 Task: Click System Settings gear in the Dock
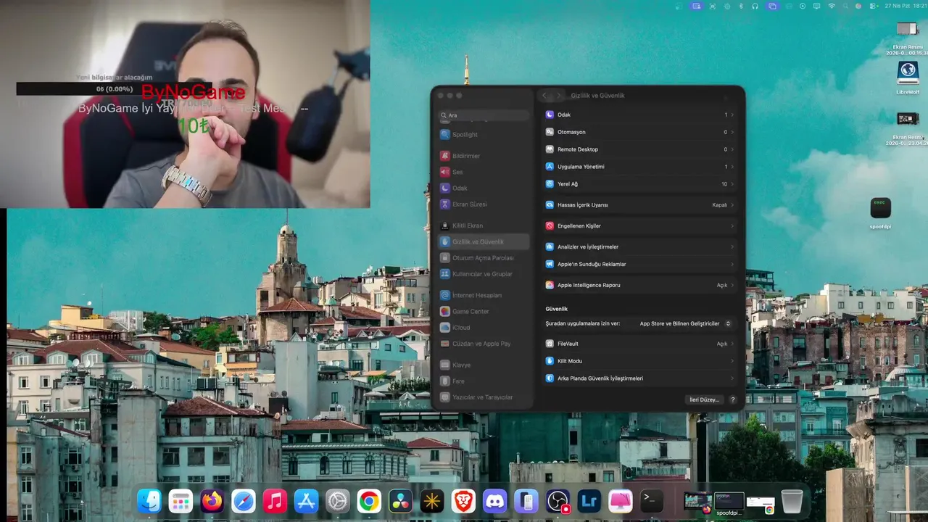tap(338, 501)
